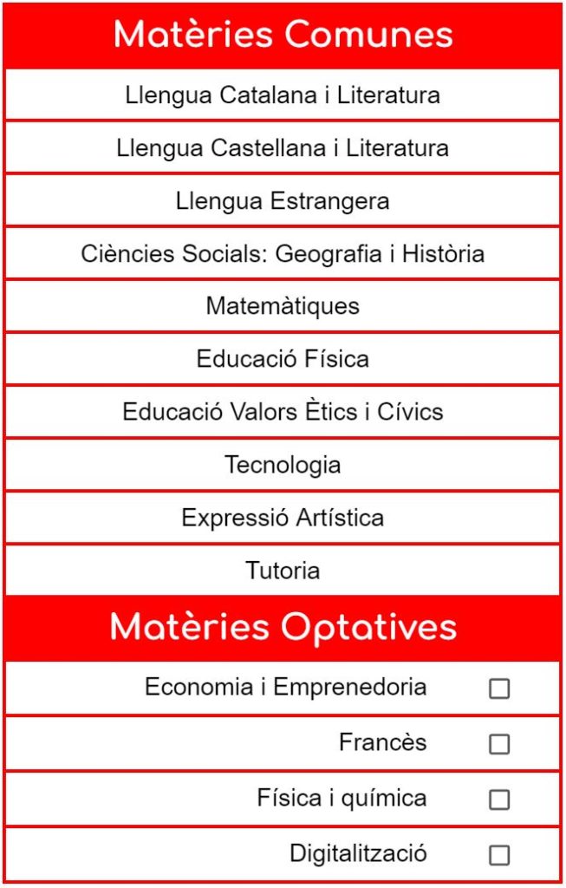This screenshot has width=566, height=888.
Task: Select the Tutoria row
Action: 283,571
